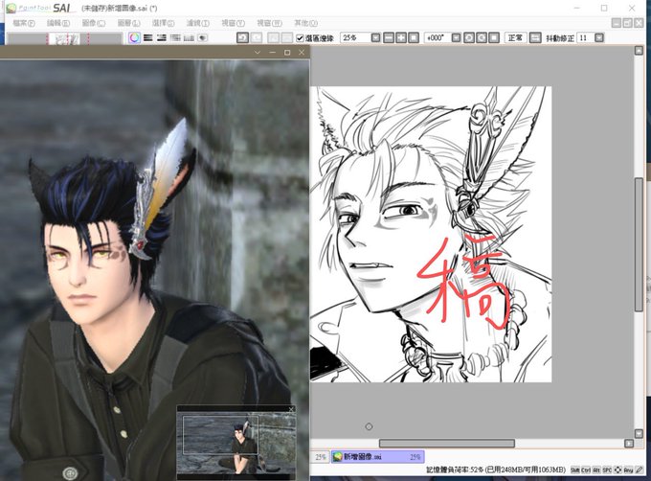This screenshot has width=651, height=481.
Task: Open the 濾鏡(T) menu
Action: click(197, 23)
